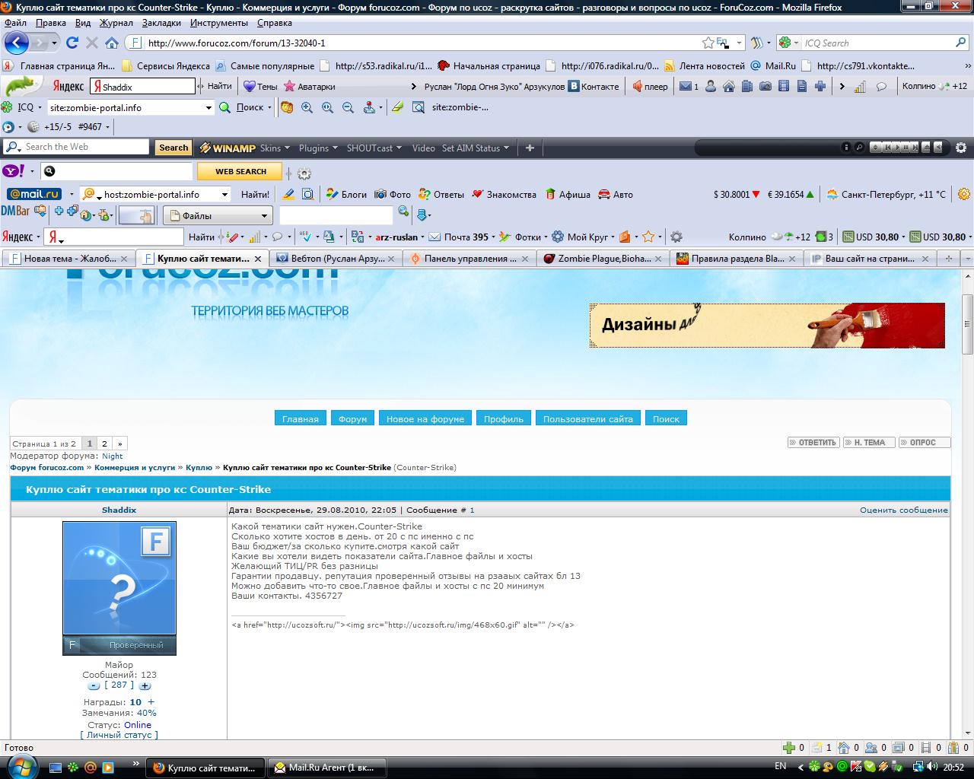This screenshot has width=974, height=779.
Task: Click the DMBar logo
Action: [x=15, y=211]
